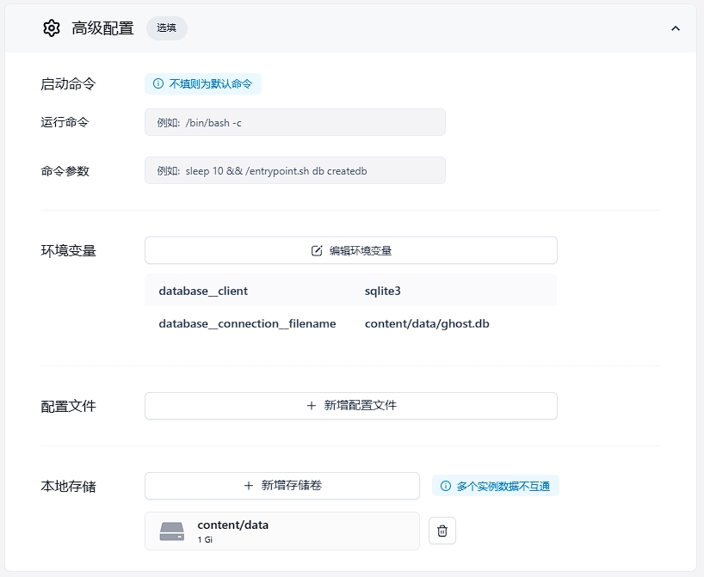Select the content/data/ghost.db value
Viewport: 704px width, 577px height.
(427, 324)
